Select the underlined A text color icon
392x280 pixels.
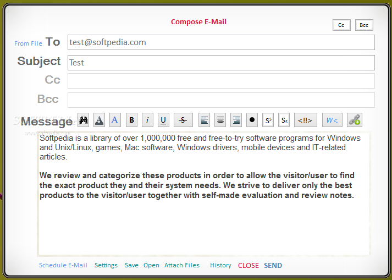coord(100,120)
